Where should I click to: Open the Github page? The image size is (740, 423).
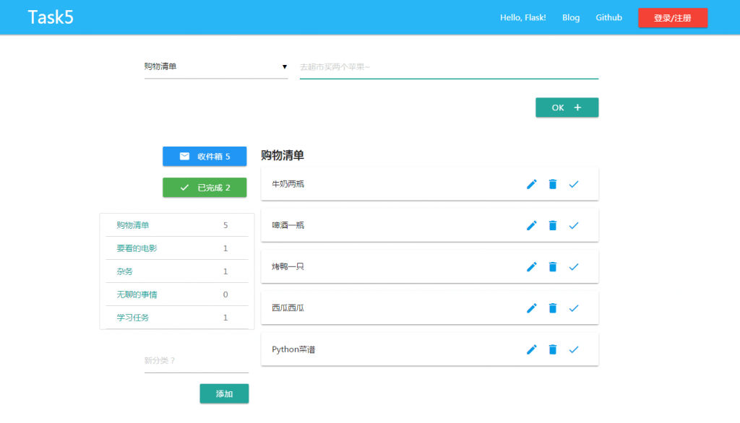click(608, 17)
